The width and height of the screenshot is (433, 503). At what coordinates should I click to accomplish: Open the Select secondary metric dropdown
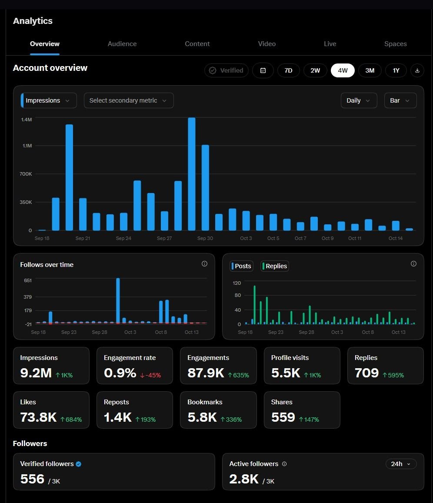tap(129, 100)
